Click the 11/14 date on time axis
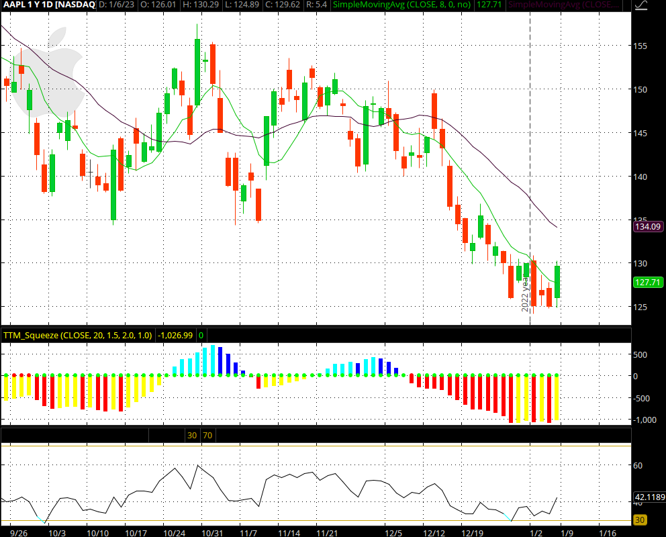 click(x=289, y=533)
